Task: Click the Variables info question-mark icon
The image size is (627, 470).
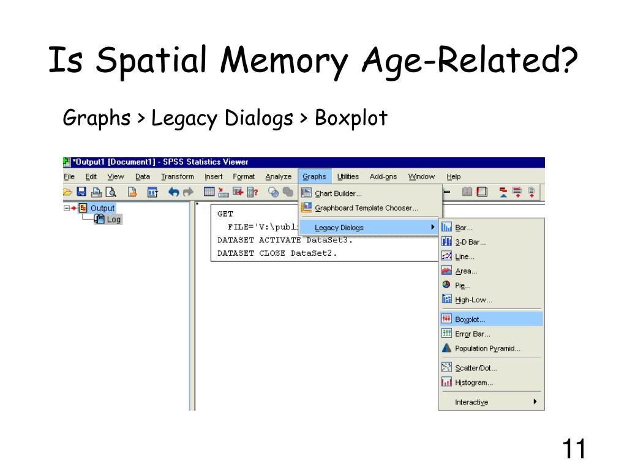Action: [x=253, y=192]
